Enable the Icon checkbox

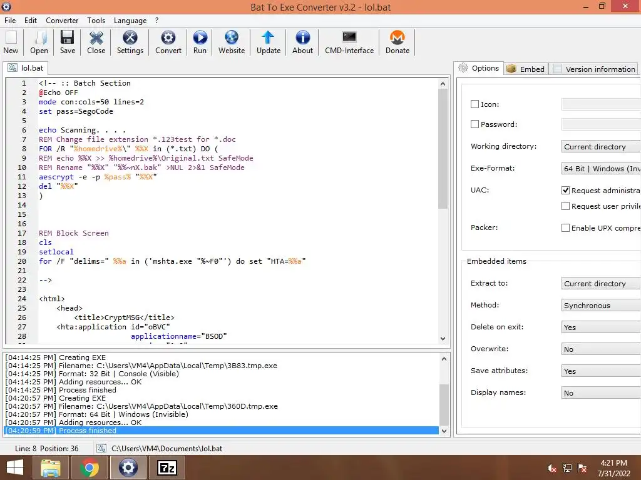474,104
